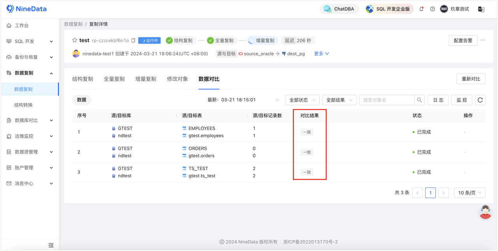Copy the task ID rp-czzcekbf6n1o

pyautogui.click(x=134, y=40)
